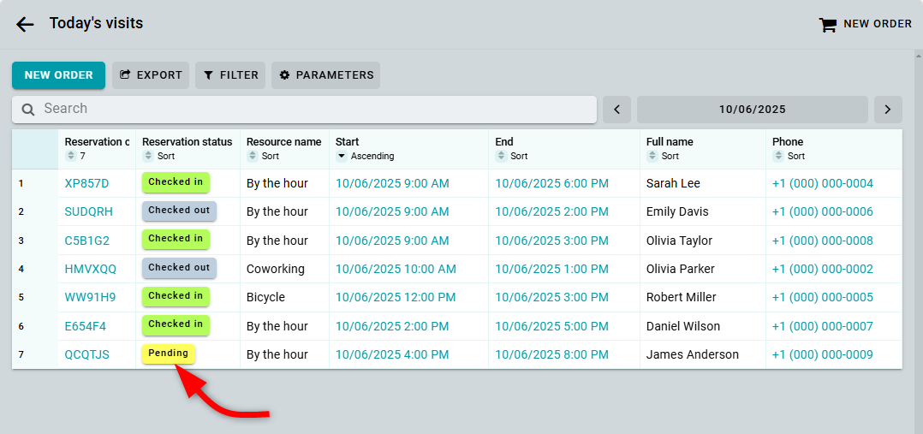Click the yellow Pending status badge
Screen dimensions: 923x434
[x=169, y=354]
